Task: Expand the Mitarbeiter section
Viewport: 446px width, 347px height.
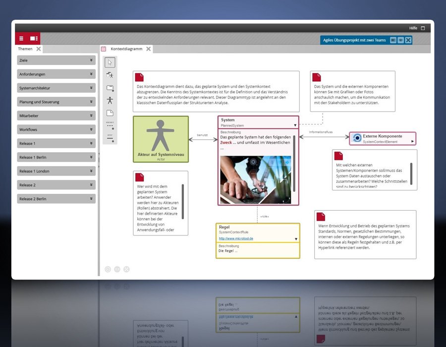Action: [x=91, y=116]
